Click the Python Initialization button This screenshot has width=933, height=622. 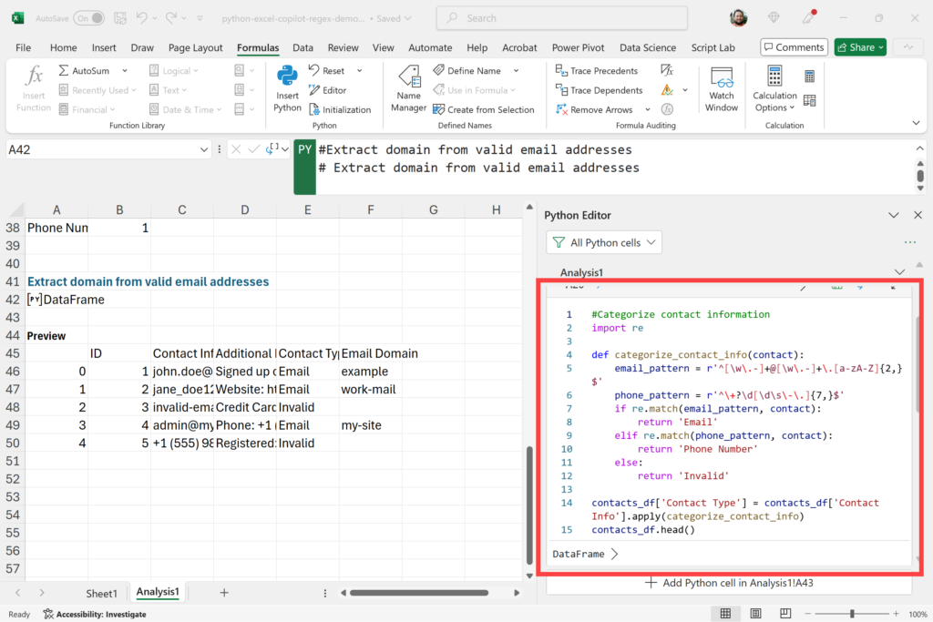(339, 109)
